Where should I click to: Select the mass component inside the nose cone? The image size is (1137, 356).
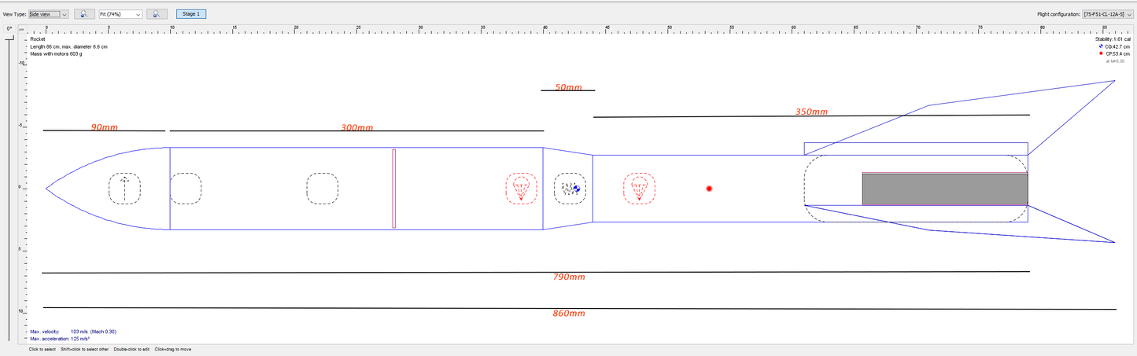coord(124,189)
